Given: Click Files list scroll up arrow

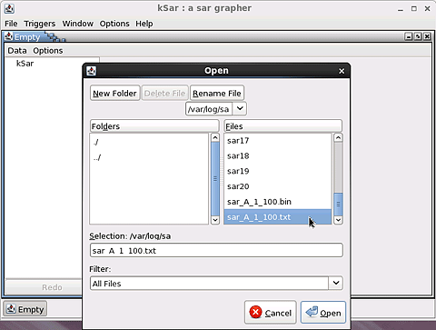Looking at the screenshot, I should (338, 137).
